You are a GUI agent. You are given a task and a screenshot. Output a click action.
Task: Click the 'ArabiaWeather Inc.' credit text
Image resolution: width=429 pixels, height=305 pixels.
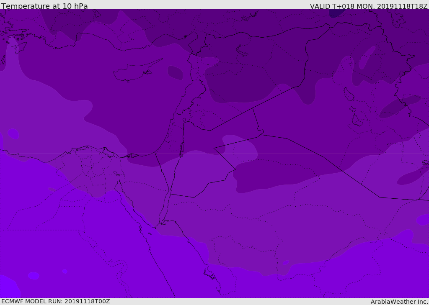pyautogui.click(x=399, y=302)
